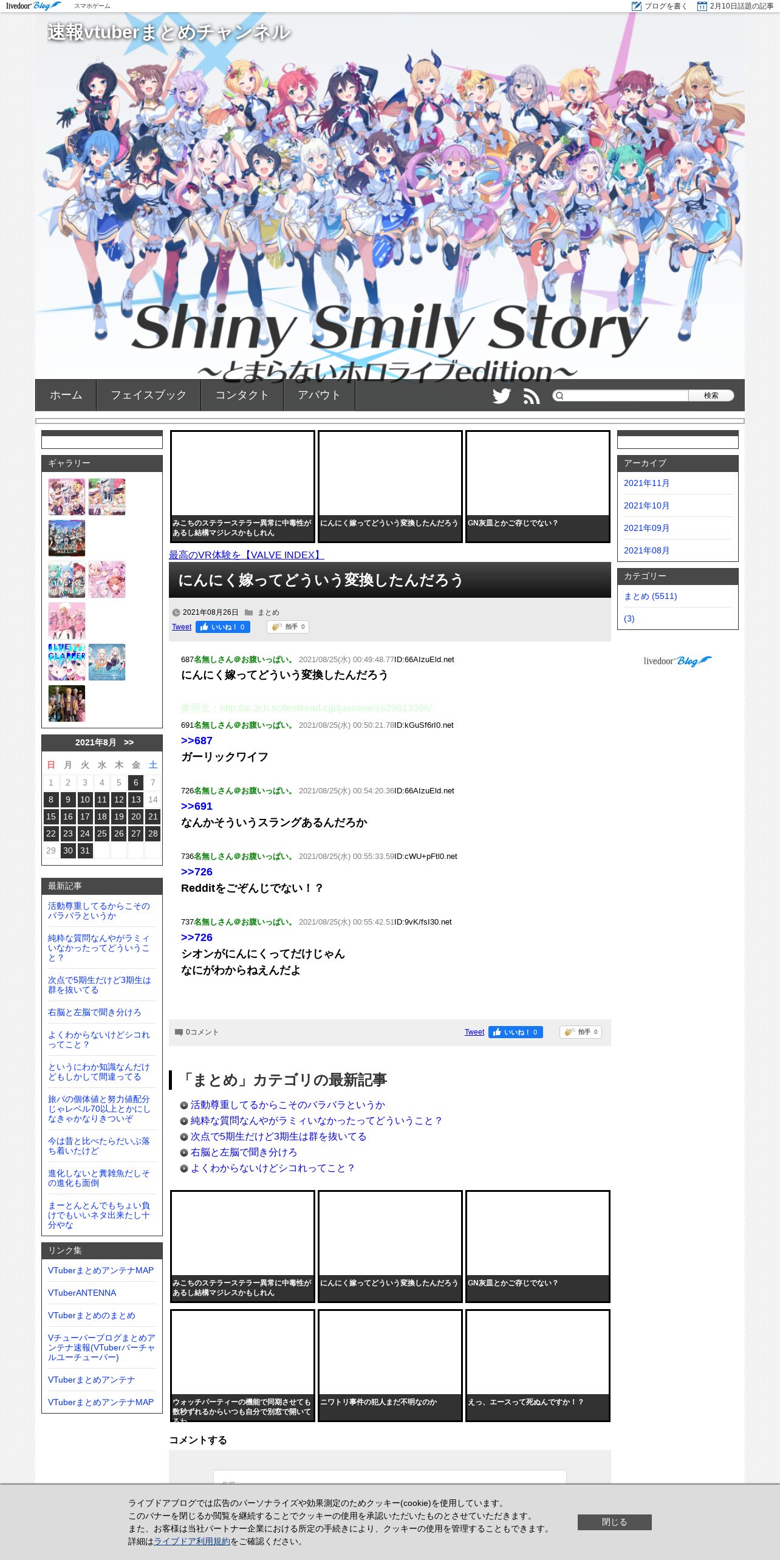Open the first gallery thumbnail image

point(67,497)
